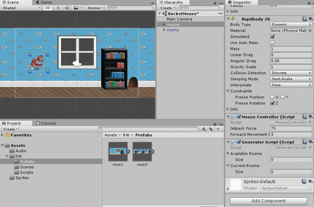
Task: Uncheck Freeze Rotation Z
Action: tap(272, 103)
